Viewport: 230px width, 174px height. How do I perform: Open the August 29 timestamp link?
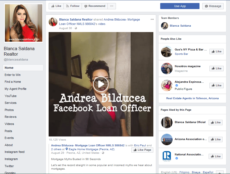tap(57, 153)
